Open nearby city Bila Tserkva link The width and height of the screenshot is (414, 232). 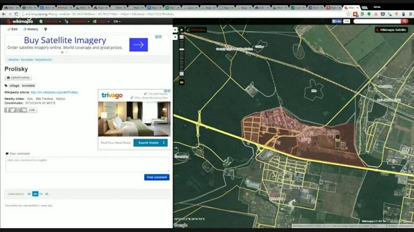(x=45, y=99)
